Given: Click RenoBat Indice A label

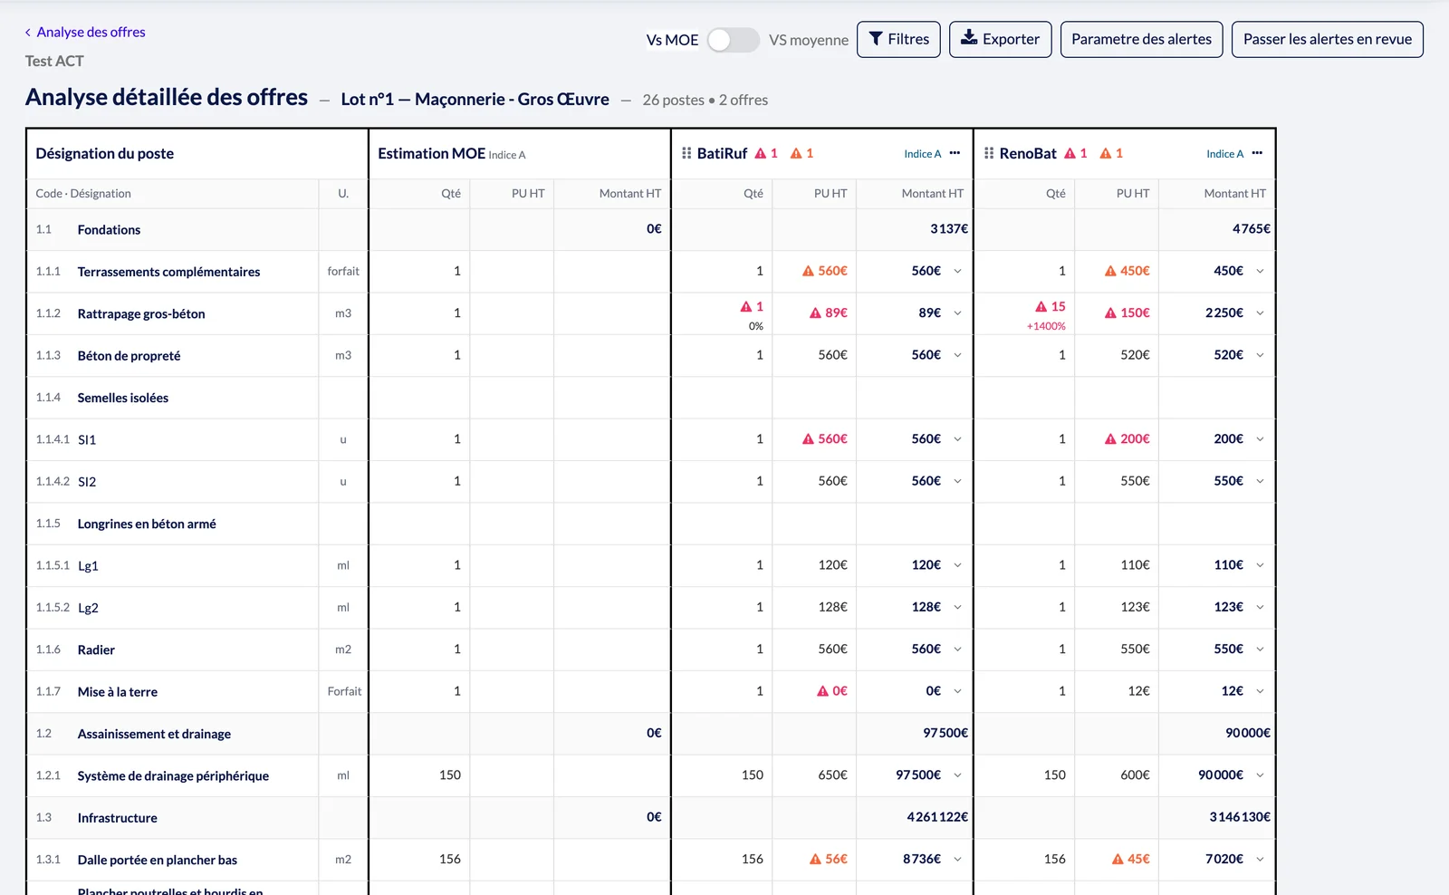Looking at the screenshot, I should point(1224,154).
